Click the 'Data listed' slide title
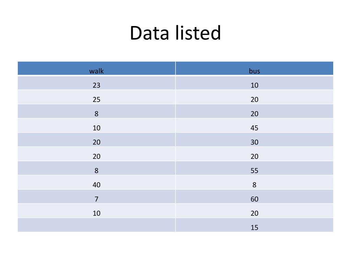 (175, 33)
